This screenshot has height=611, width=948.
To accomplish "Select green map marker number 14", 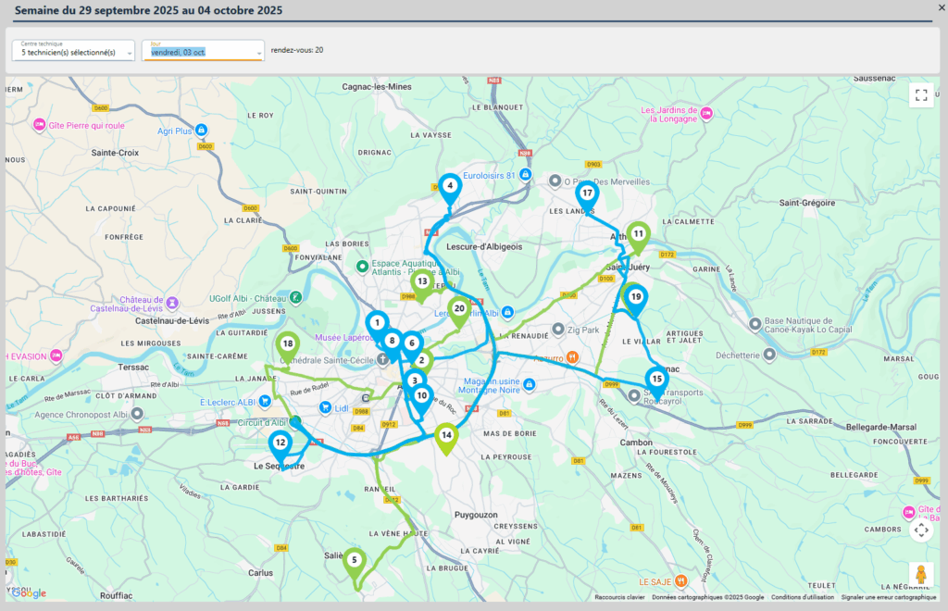I will [446, 435].
